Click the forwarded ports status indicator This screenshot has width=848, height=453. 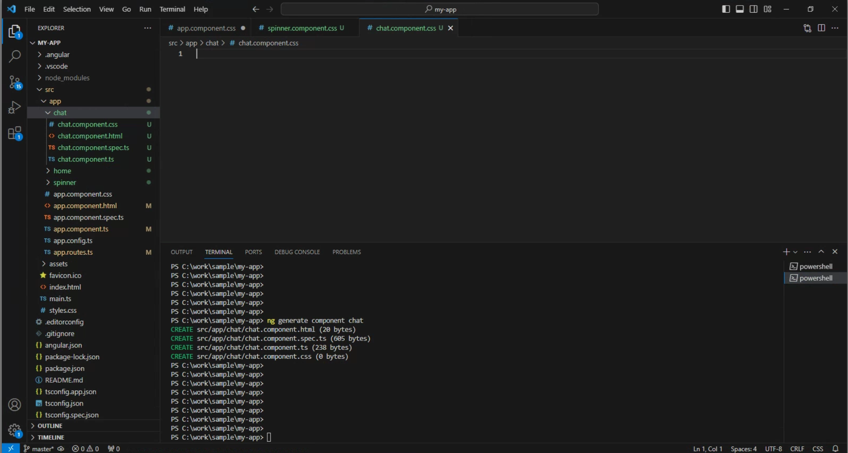[x=114, y=449]
